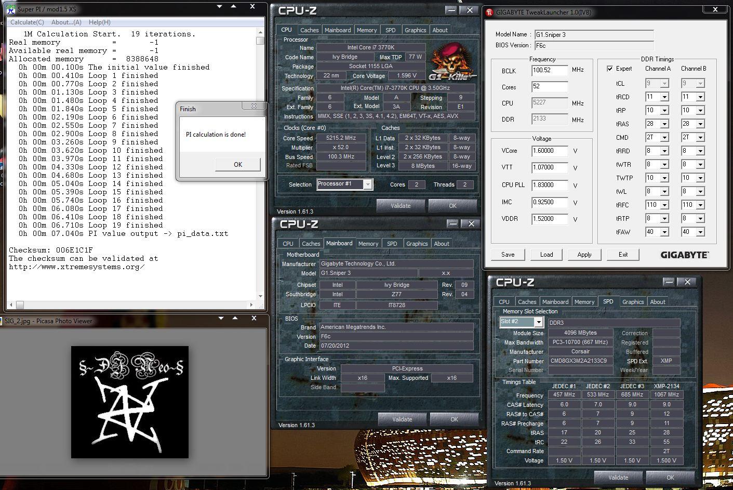
Task: Switch to Graphics tab in top CPU-Z window
Action: coord(415,30)
